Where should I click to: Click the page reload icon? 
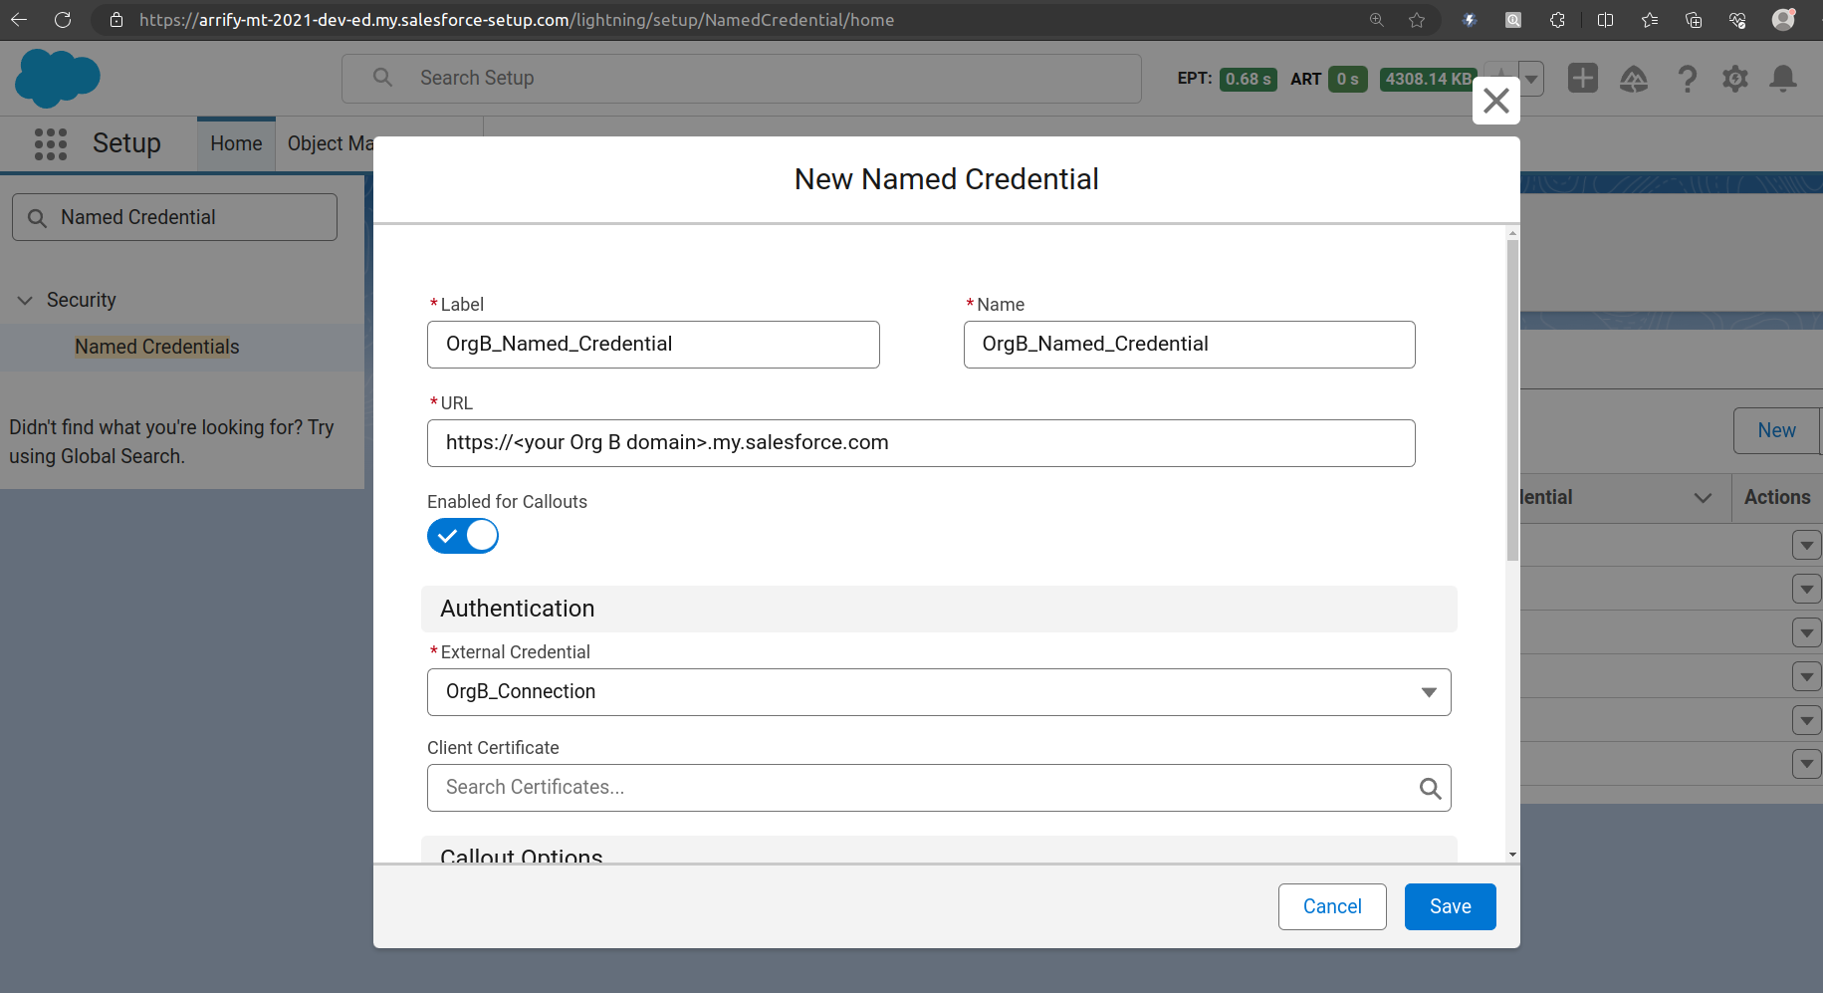tap(63, 19)
